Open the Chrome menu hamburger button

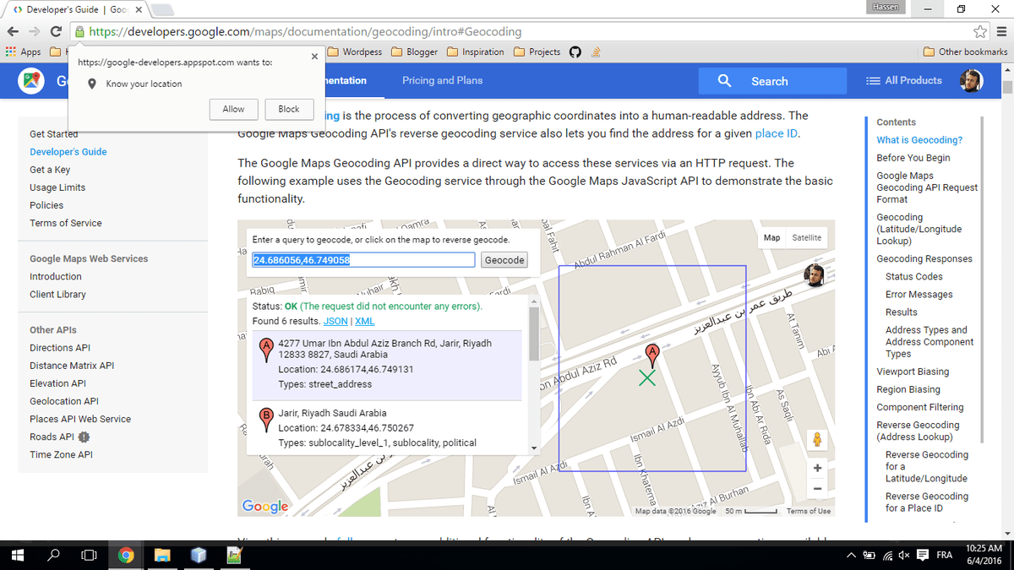tap(1001, 32)
